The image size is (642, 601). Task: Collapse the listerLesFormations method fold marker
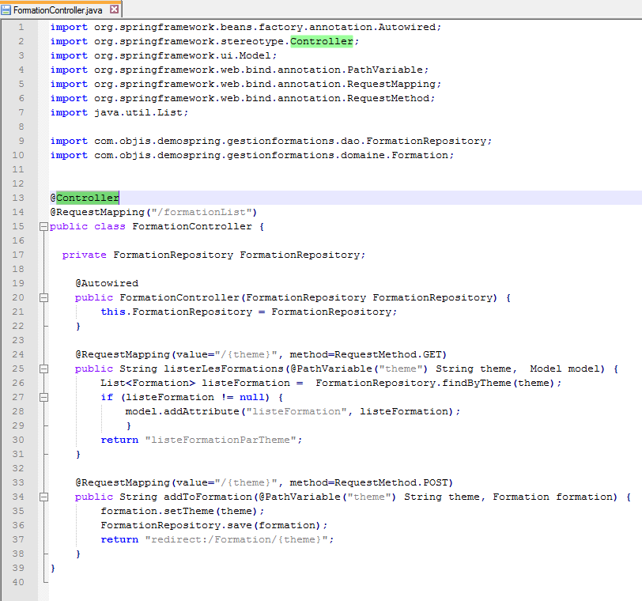click(x=43, y=369)
